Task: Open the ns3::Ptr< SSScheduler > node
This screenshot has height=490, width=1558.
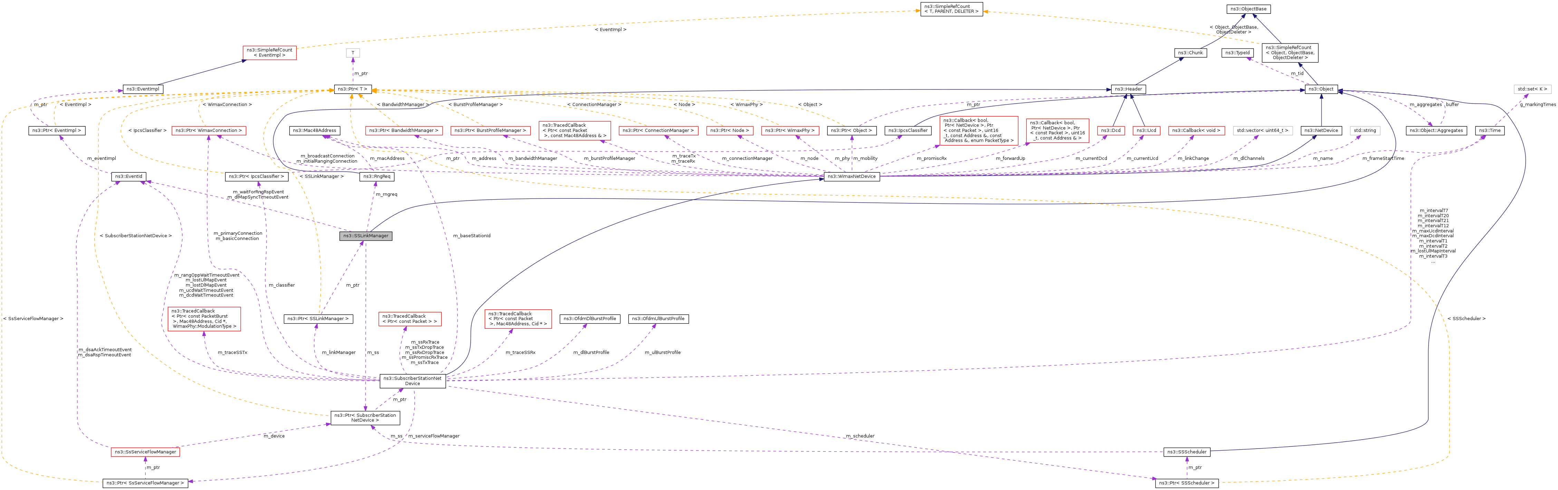Action: pyautogui.click(x=1187, y=483)
